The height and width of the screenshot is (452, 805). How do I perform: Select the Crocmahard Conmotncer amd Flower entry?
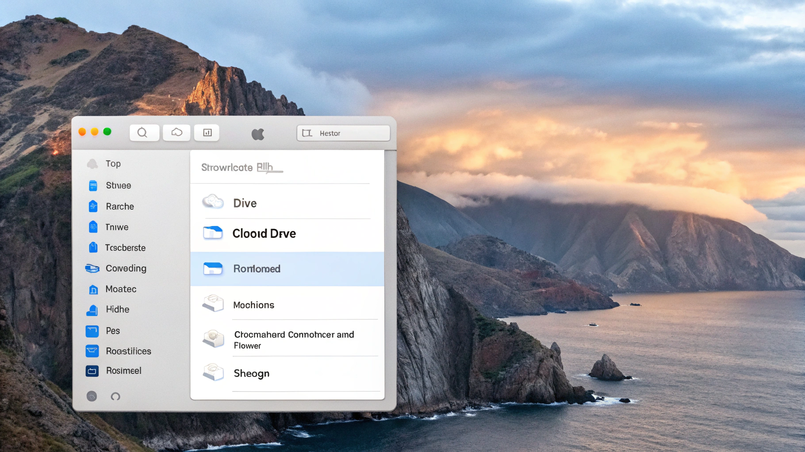[x=293, y=340]
